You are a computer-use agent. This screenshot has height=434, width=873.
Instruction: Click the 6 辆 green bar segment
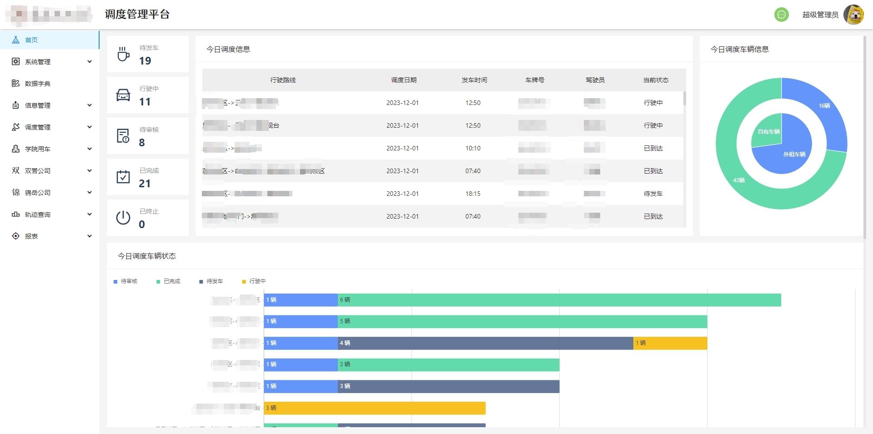pyautogui.click(x=559, y=300)
